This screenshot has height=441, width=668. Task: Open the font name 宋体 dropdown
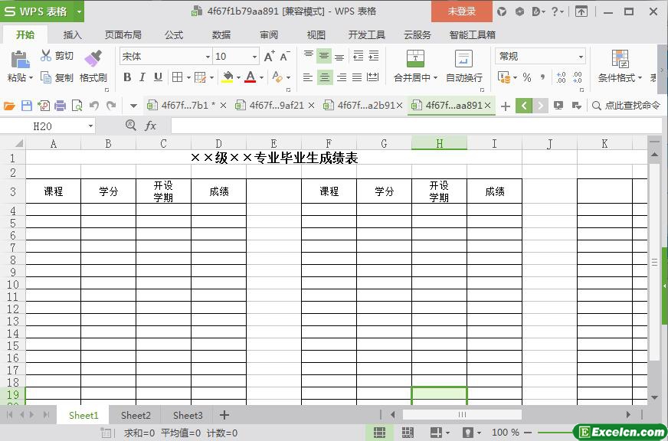(x=208, y=56)
